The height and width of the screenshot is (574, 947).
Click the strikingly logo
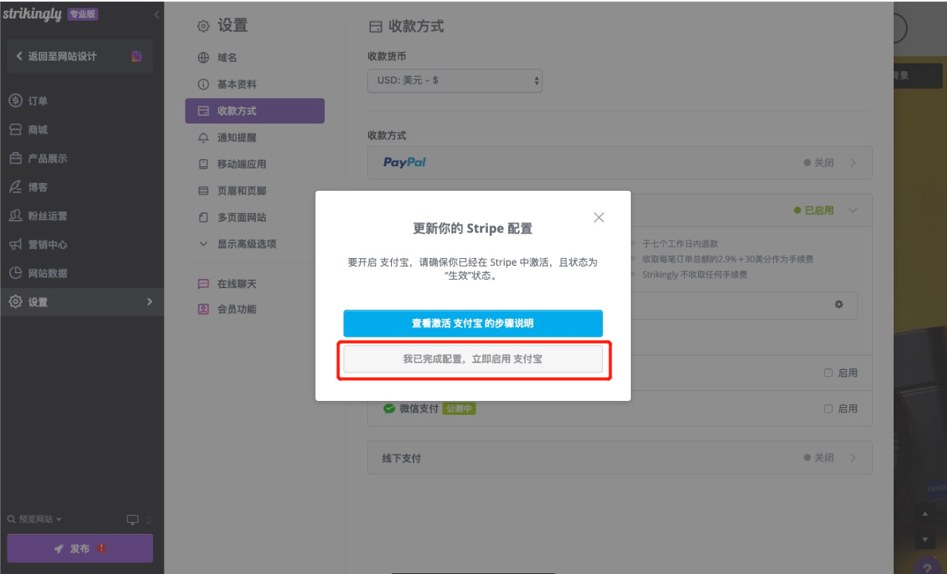[32, 14]
